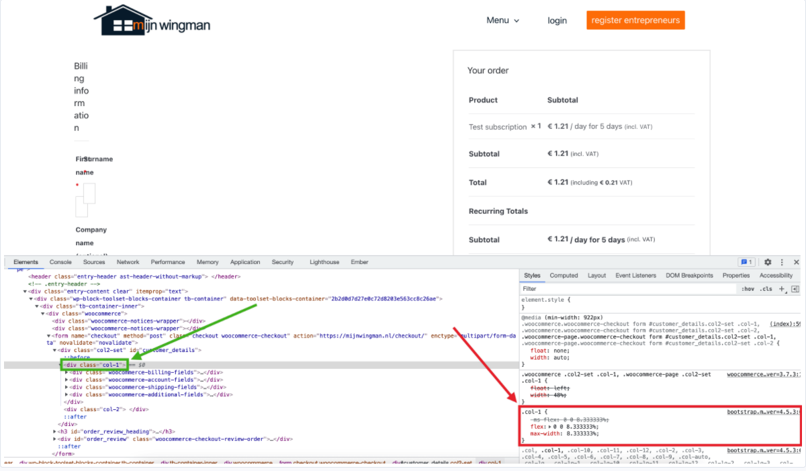Click the New Style Rule plus icon
Viewport: 806px width, 471px height.
point(781,289)
